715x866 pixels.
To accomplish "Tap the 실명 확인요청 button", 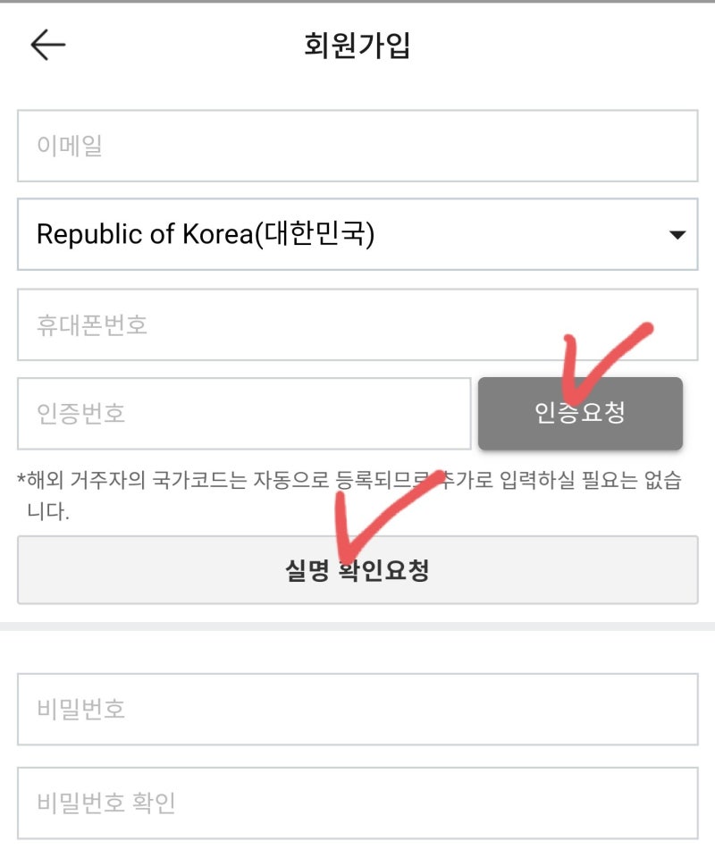I will (x=357, y=569).
